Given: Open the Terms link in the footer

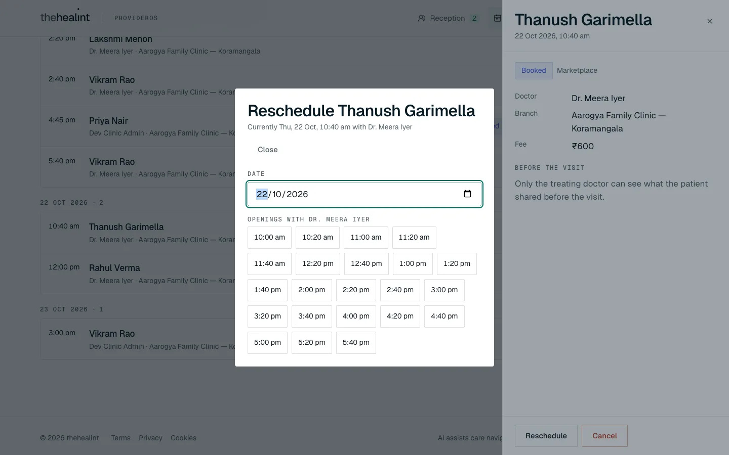Looking at the screenshot, I should (120, 438).
